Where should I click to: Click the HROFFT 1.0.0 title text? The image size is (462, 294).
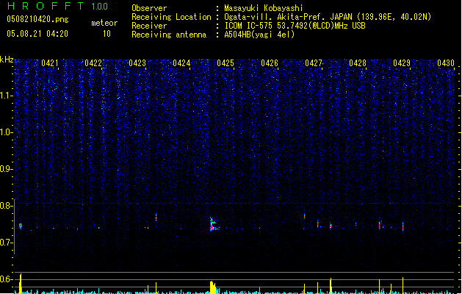tap(57, 6)
